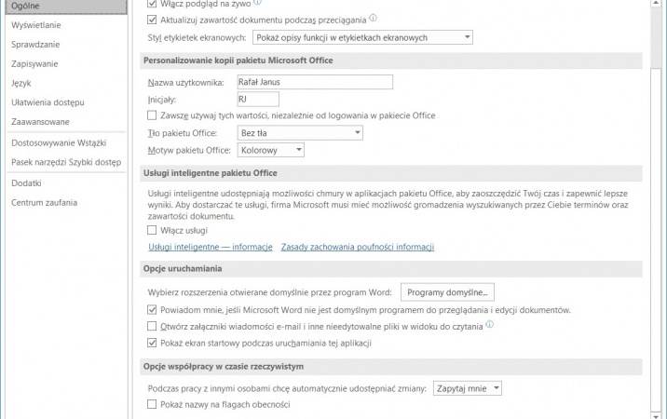Toggle 'Aktualizuj zawartość dokumentu podczas przeciągania' checkbox
Viewport: 667px width, 419px height.
click(x=152, y=20)
